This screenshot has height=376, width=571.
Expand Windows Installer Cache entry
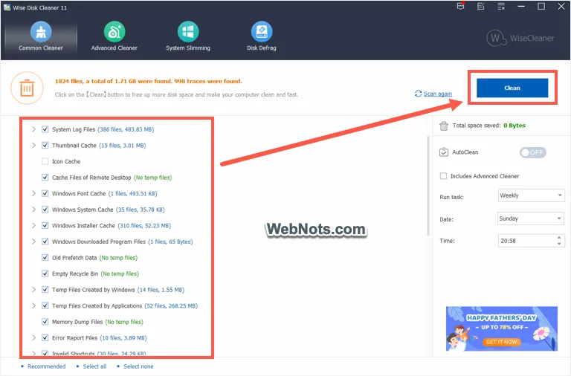[33, 225]
